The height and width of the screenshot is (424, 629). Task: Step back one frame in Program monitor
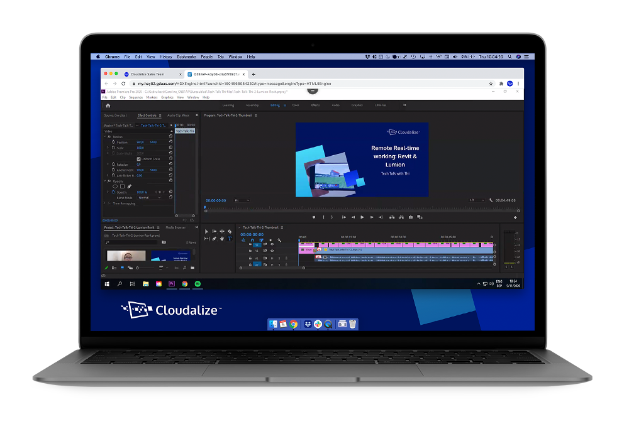tap(353, 217)
